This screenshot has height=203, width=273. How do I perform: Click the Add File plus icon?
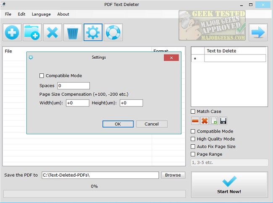coord(12,32)
